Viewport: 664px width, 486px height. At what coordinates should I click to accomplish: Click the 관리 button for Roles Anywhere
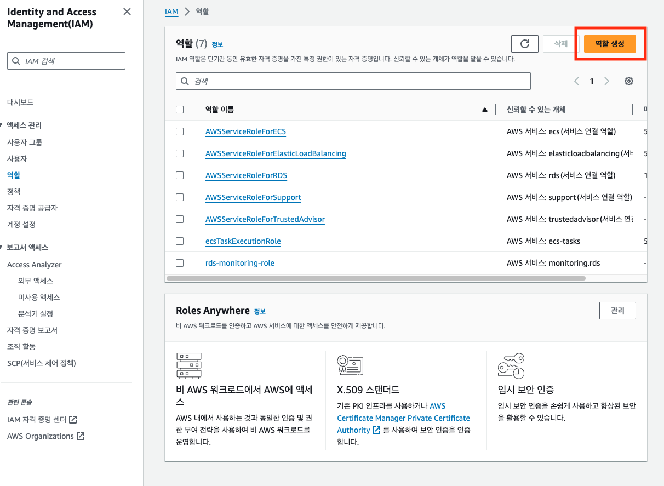tap(617, 311)
